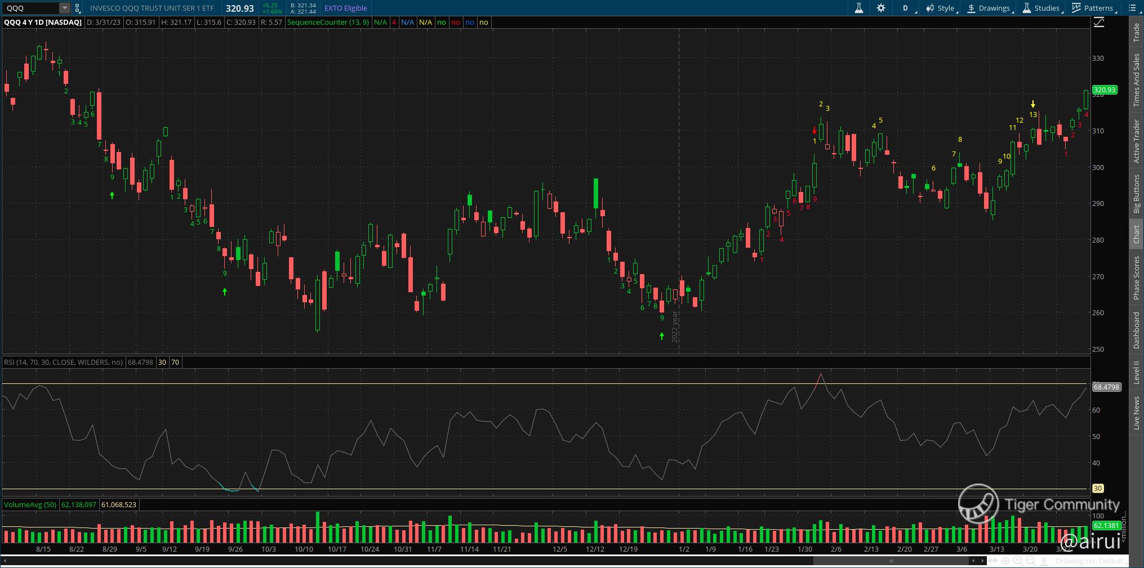Click the symbol link icon
Screen dimensions: 1144x568
[x=77, y=8]
